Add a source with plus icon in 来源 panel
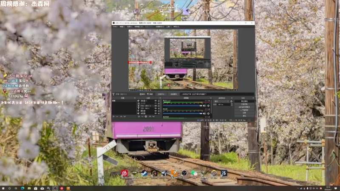 click(x=139, y=116)
